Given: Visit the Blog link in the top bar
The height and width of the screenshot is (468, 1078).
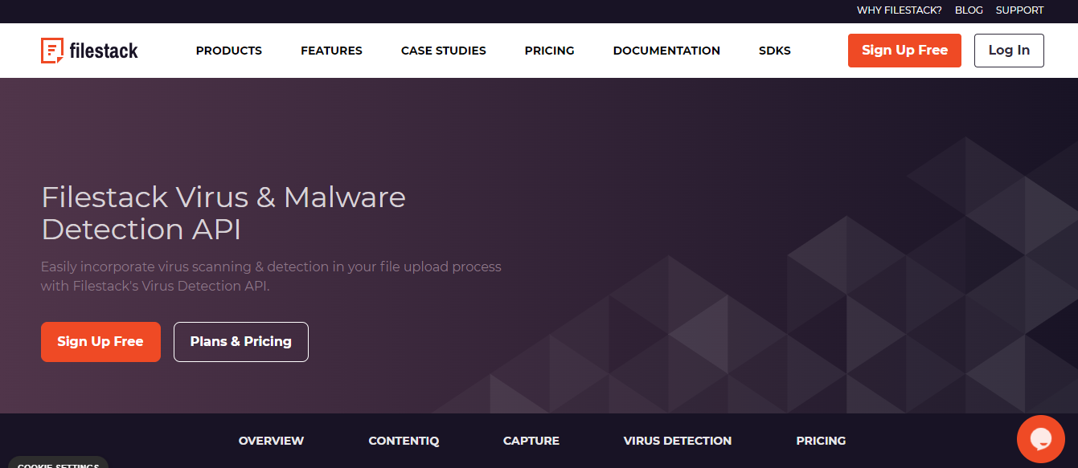Looking at the screenshot, I should coord(969,10).
